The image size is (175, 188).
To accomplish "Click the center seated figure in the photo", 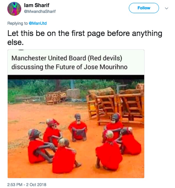I will tap(77, 128).
